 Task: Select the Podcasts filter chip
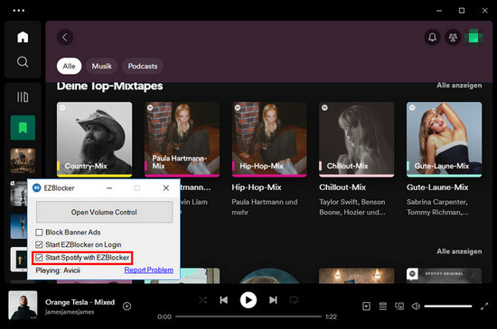click(x=143, y=66)
